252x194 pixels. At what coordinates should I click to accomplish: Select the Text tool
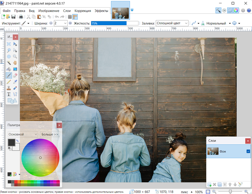pyautogui.click(x=9, y=94)
